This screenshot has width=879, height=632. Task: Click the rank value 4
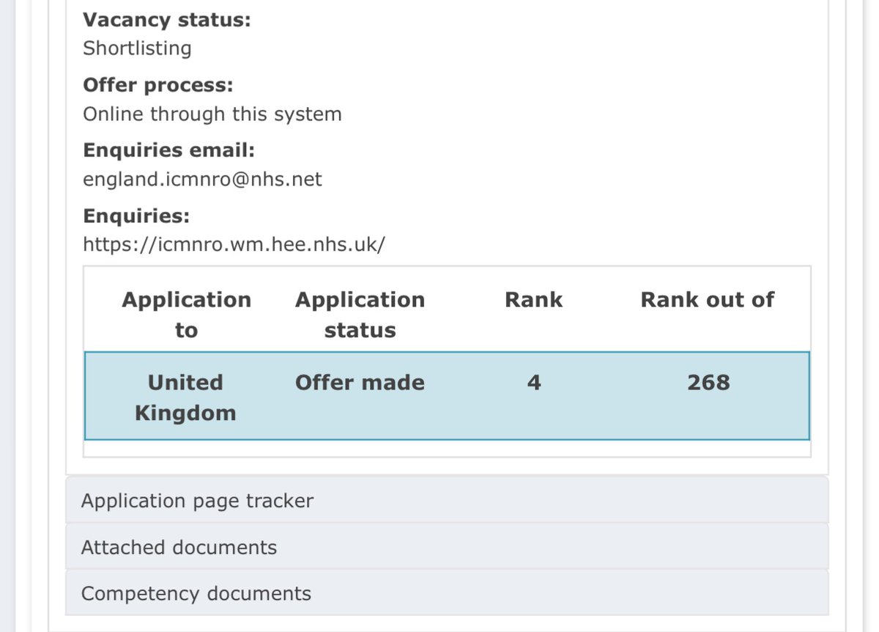tap(534, 383)
